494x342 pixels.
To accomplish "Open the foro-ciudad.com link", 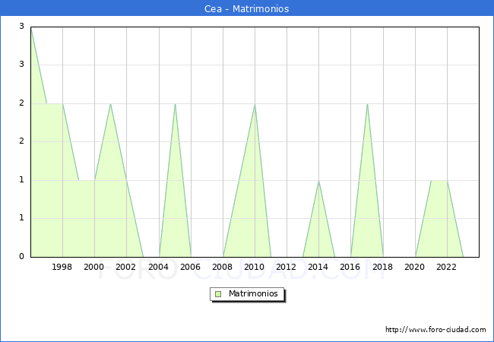I will pyautogui.click(x=435, y=330).
